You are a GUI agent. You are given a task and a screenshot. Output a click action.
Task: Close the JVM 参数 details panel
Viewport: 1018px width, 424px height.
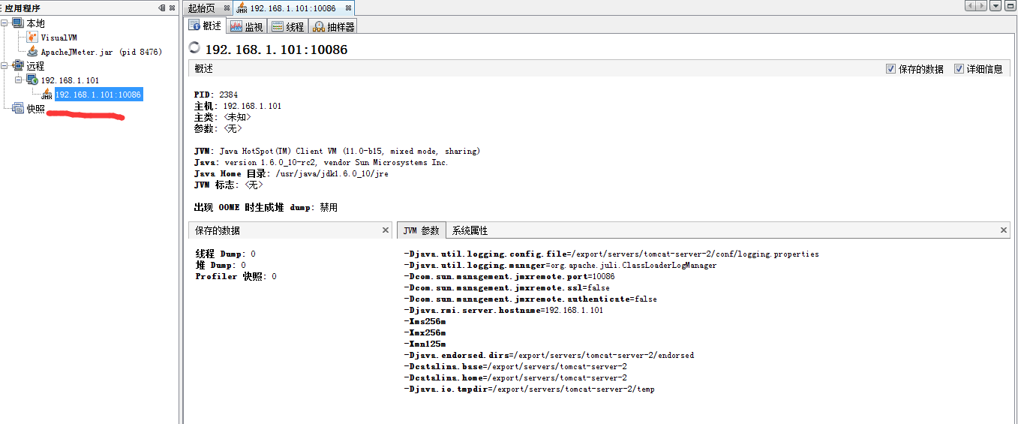[x=1004, y=230]
